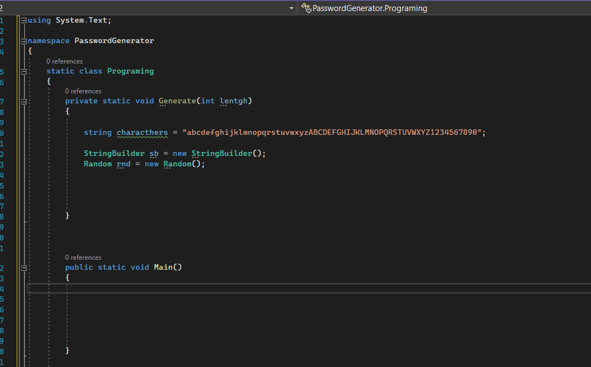591x367 pixels.
Task: Click the closing brace of Main method
Action: coord(67,351)
